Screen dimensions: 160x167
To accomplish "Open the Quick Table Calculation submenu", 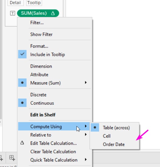I will (54, 160).
